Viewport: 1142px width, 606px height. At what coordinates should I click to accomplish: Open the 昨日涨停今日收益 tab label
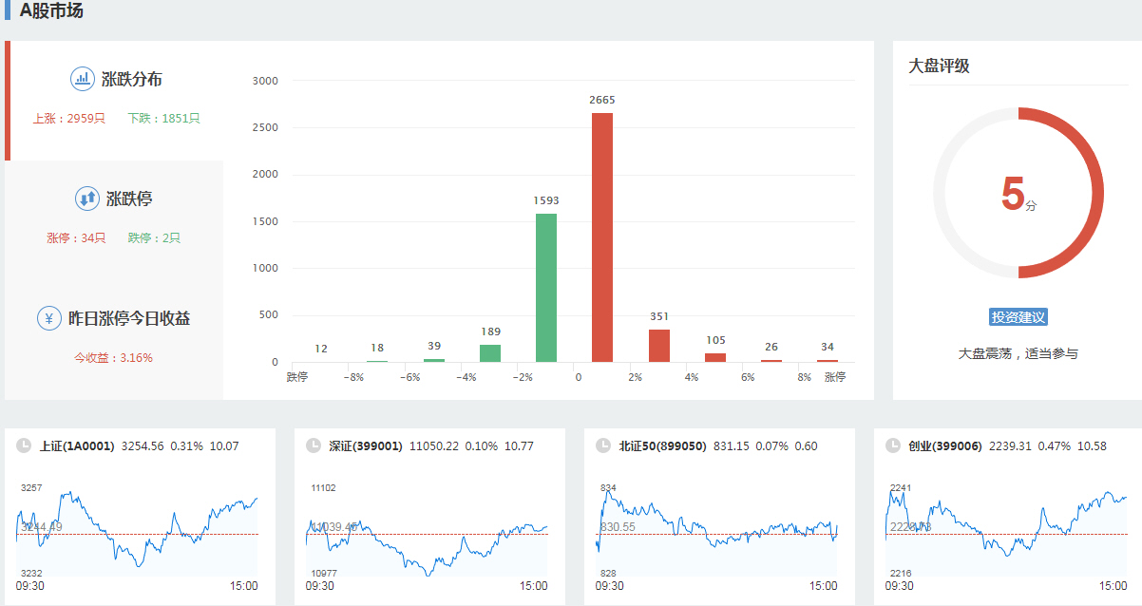click(x=128, y=318)
